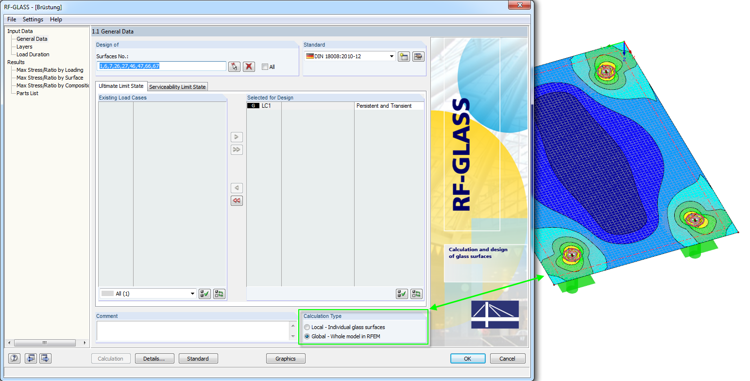Remove selected load case with left arrow
The width and height of the screenshot is (750, 381).
[237, 188]
